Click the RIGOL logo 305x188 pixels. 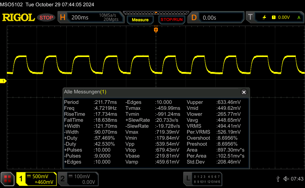18,18
